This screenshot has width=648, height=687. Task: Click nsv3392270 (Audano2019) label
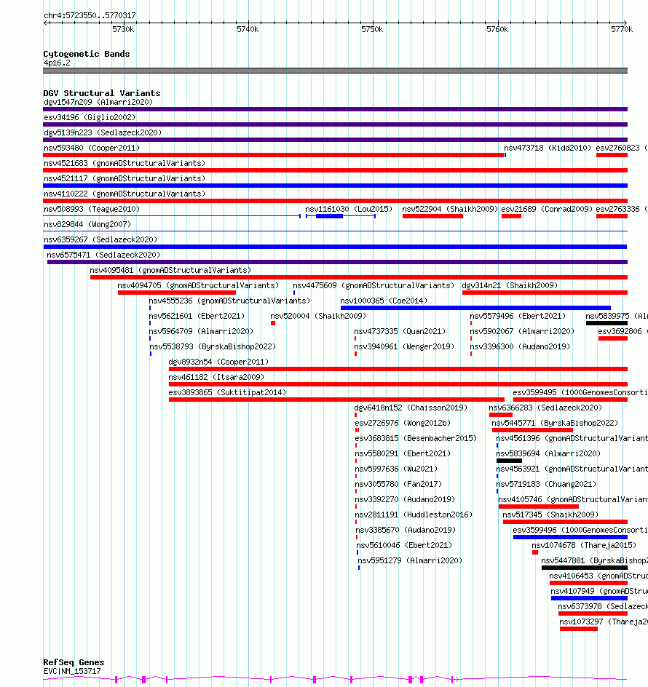[405, 499]
